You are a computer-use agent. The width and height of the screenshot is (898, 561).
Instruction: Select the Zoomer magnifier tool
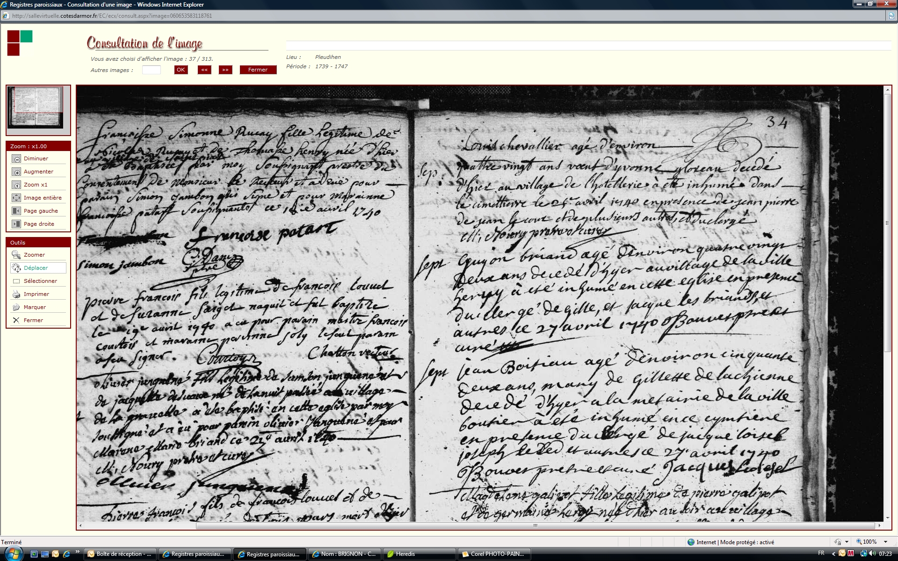point(16,255)
